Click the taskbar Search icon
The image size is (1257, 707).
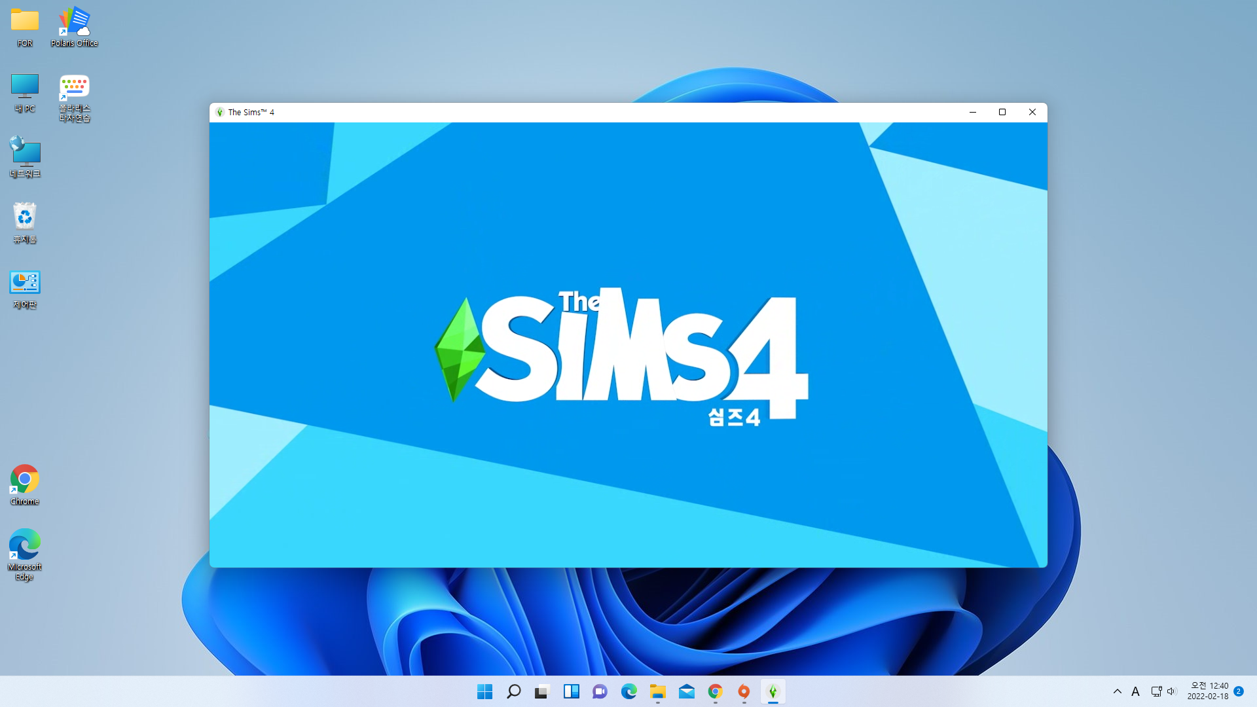513,691
